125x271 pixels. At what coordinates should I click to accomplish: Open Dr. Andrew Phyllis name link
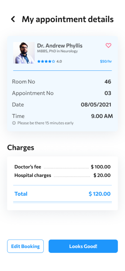(x=60, y=46)
